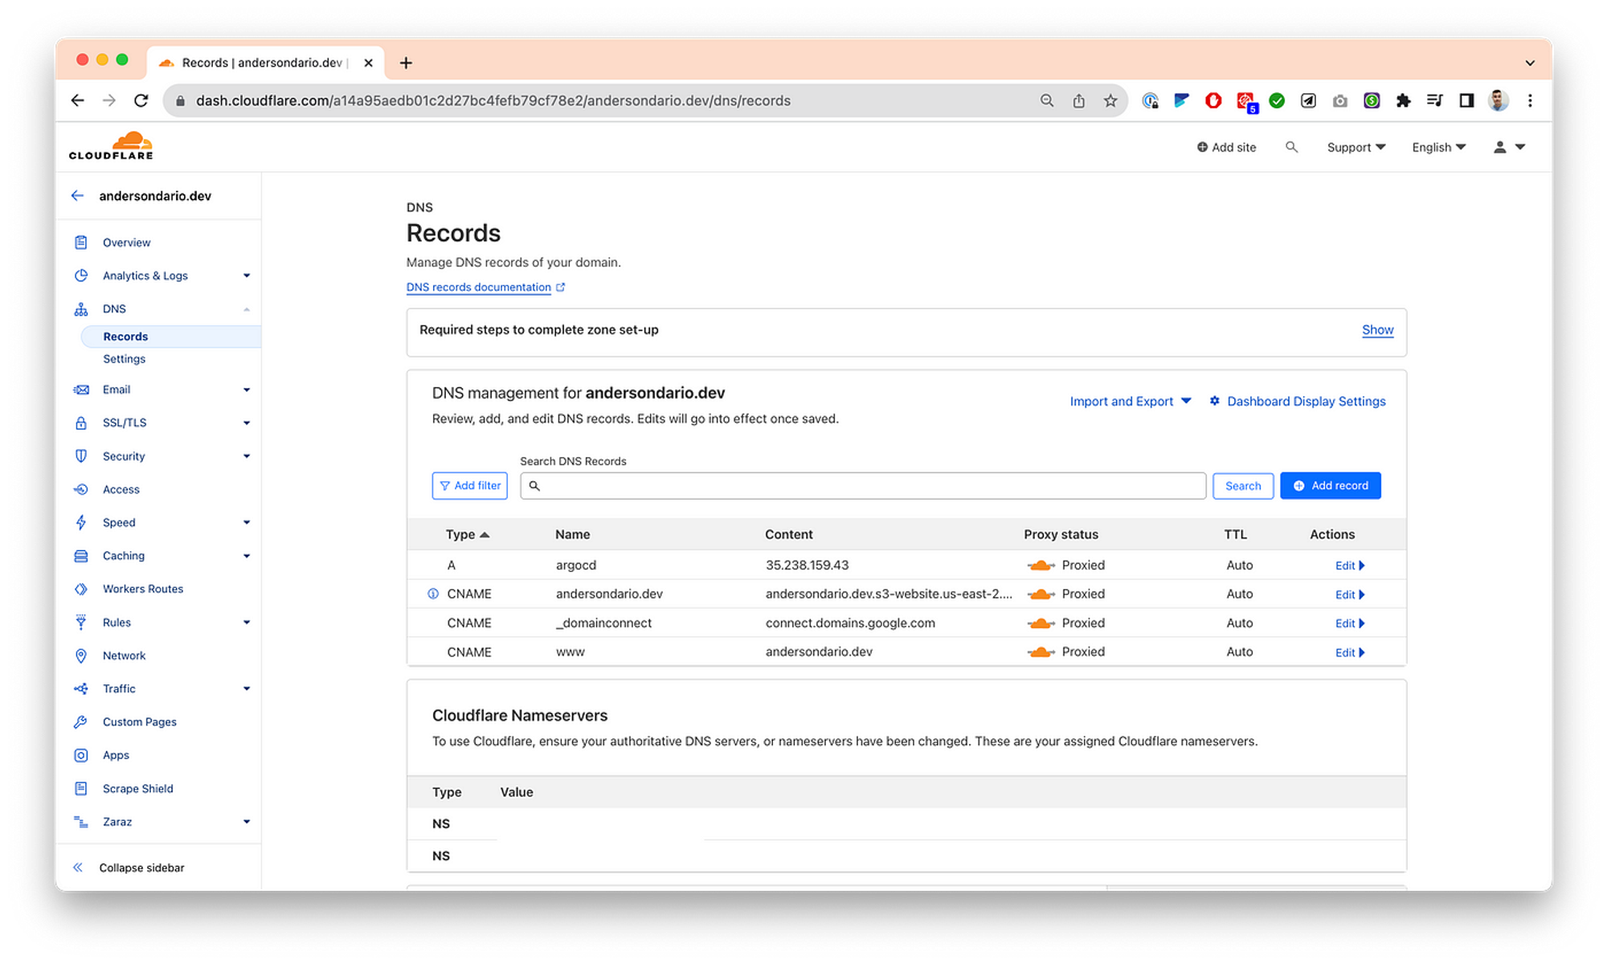
Task: Click the Add filter button
Action: pos(470,486)
